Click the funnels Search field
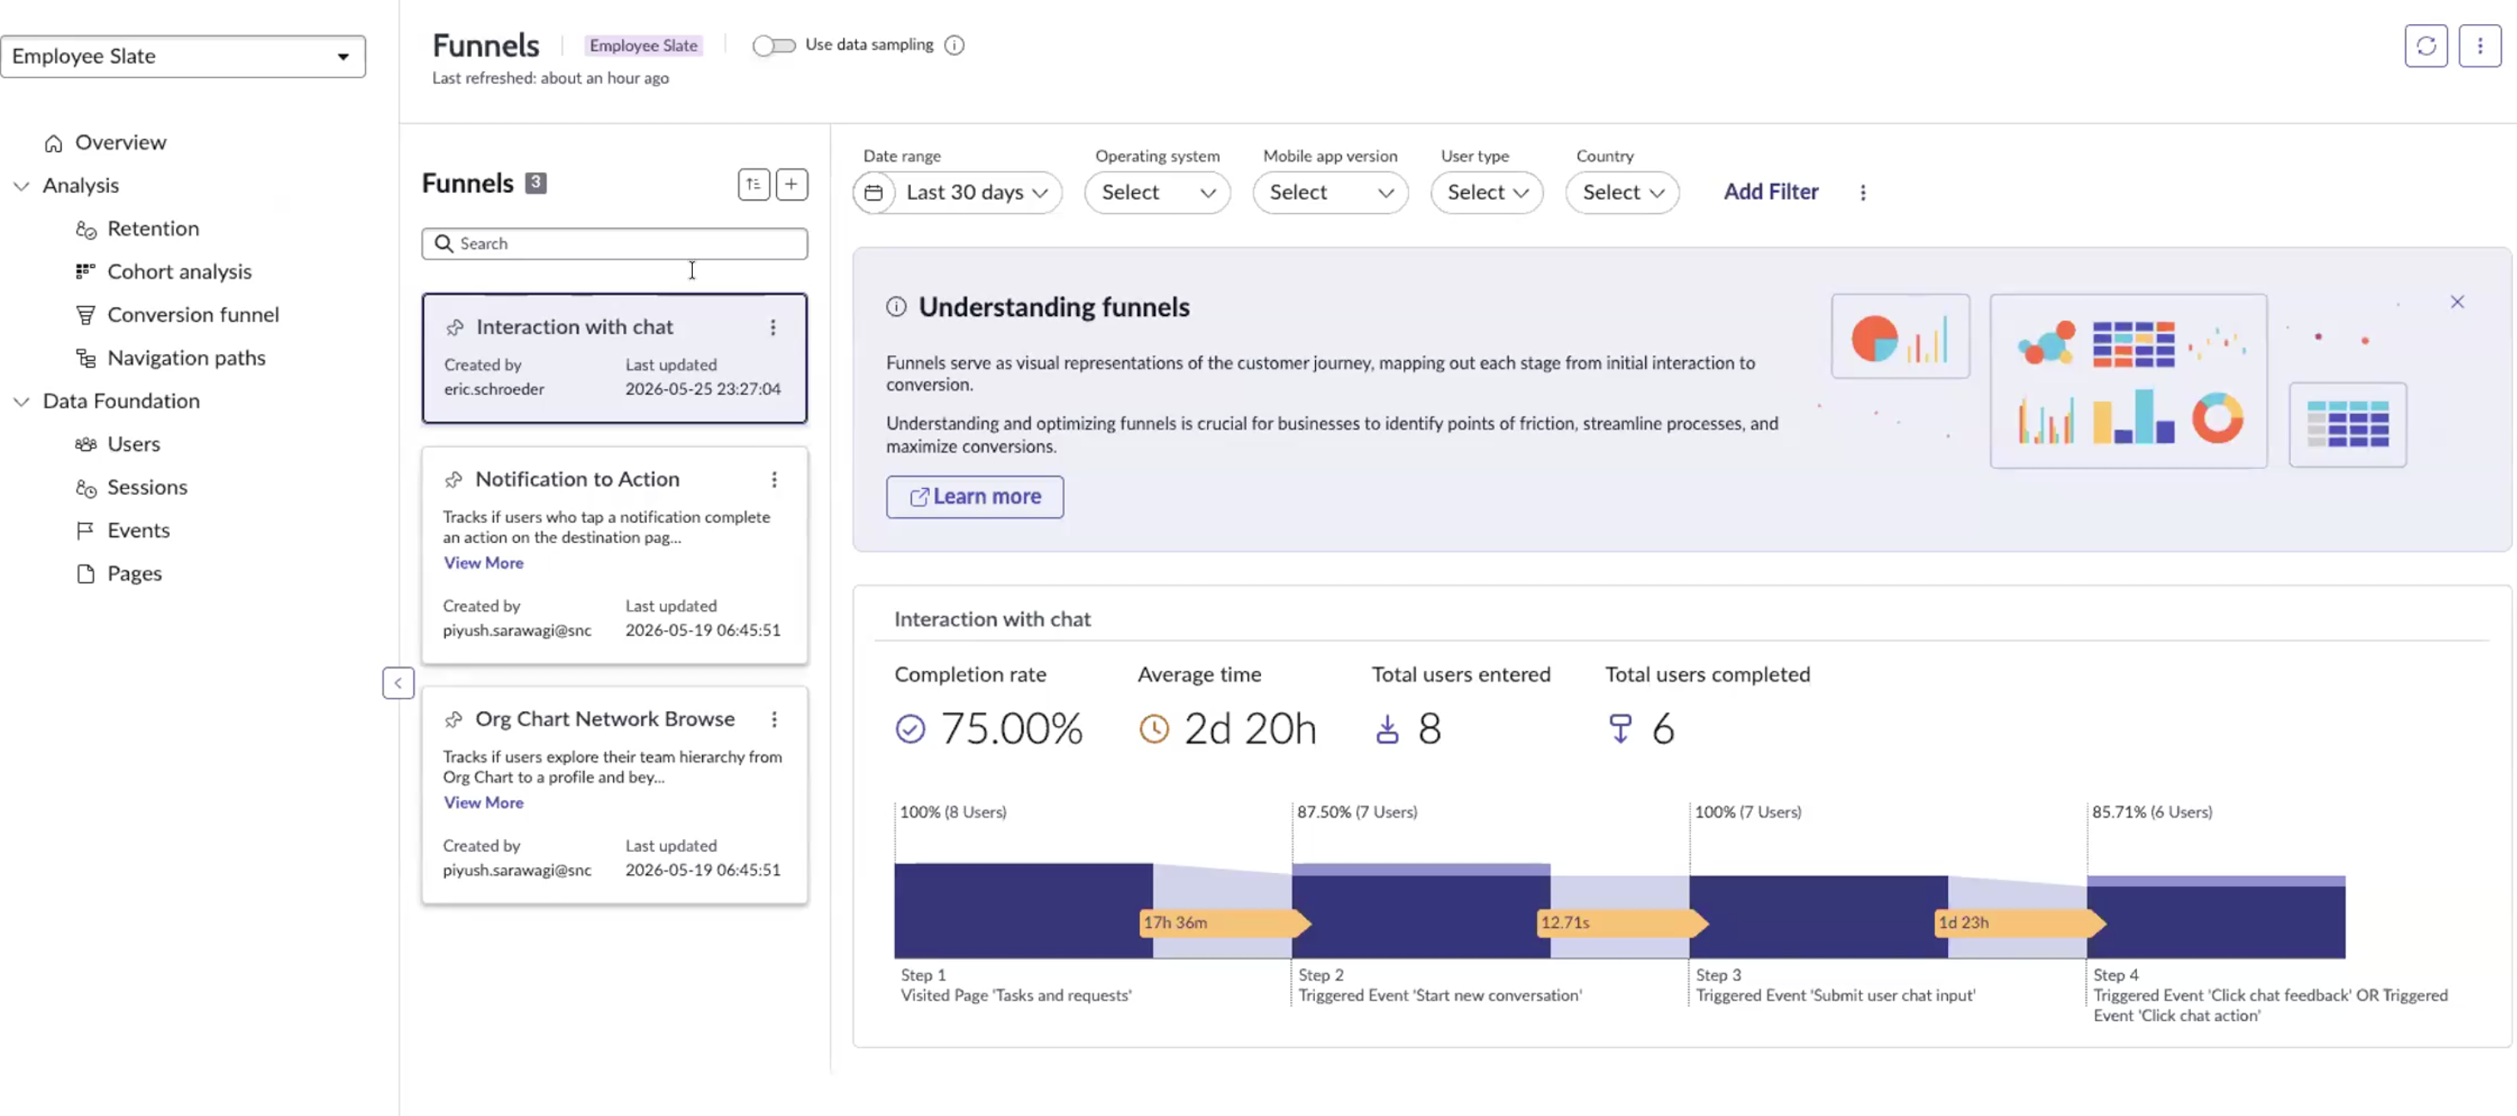 [x=614, y=244]
